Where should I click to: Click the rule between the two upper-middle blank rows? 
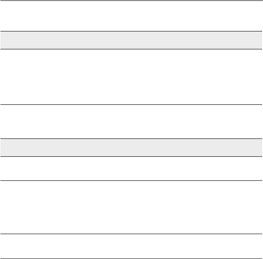pyautogui.click(x=131, y=105)
